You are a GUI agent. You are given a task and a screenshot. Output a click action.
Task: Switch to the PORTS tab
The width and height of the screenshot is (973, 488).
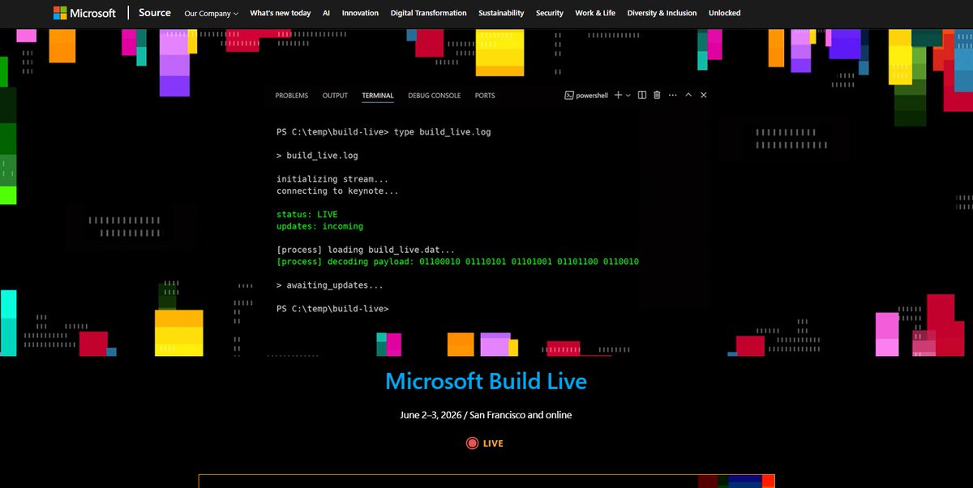tap(485, 96)
